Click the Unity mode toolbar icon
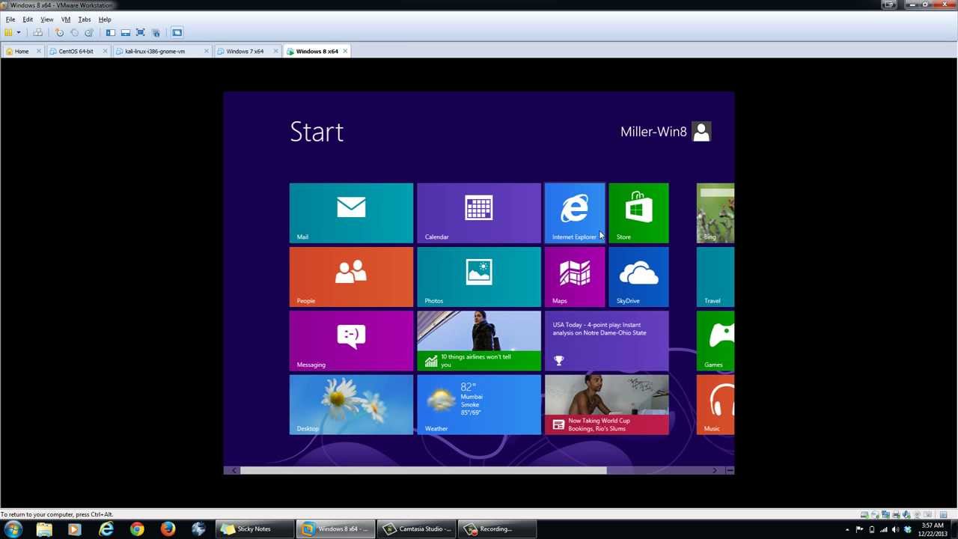958x539 pixels. click(x=156, y=33)
